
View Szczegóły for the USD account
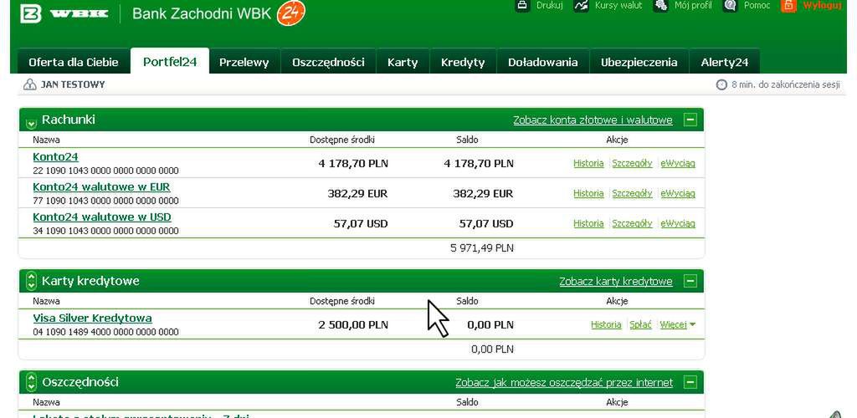point(632,223)
